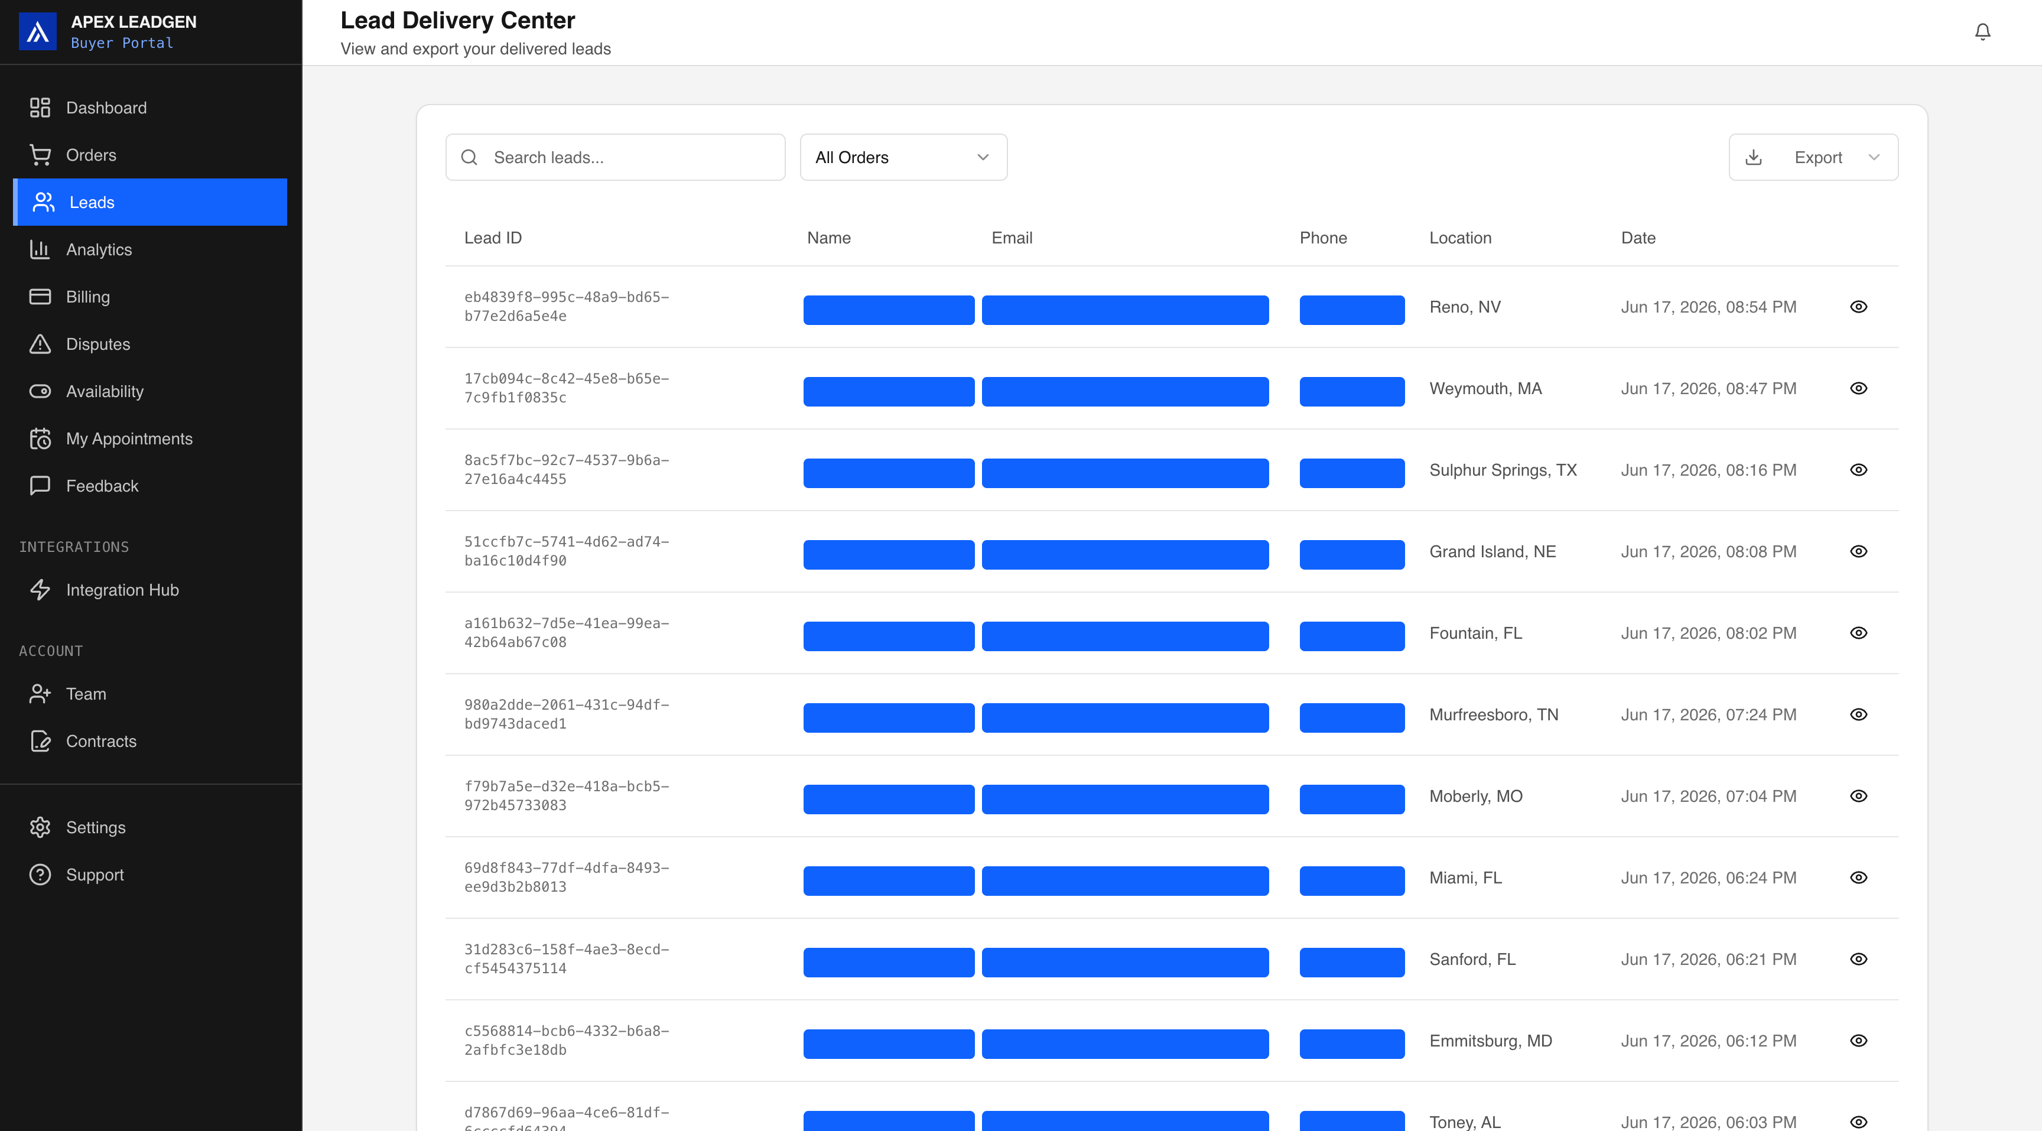View the Emmitsburg, MD lead details
Image resolution: width=2042 pixels, height=1131 pixels.
point(1858,1041)
